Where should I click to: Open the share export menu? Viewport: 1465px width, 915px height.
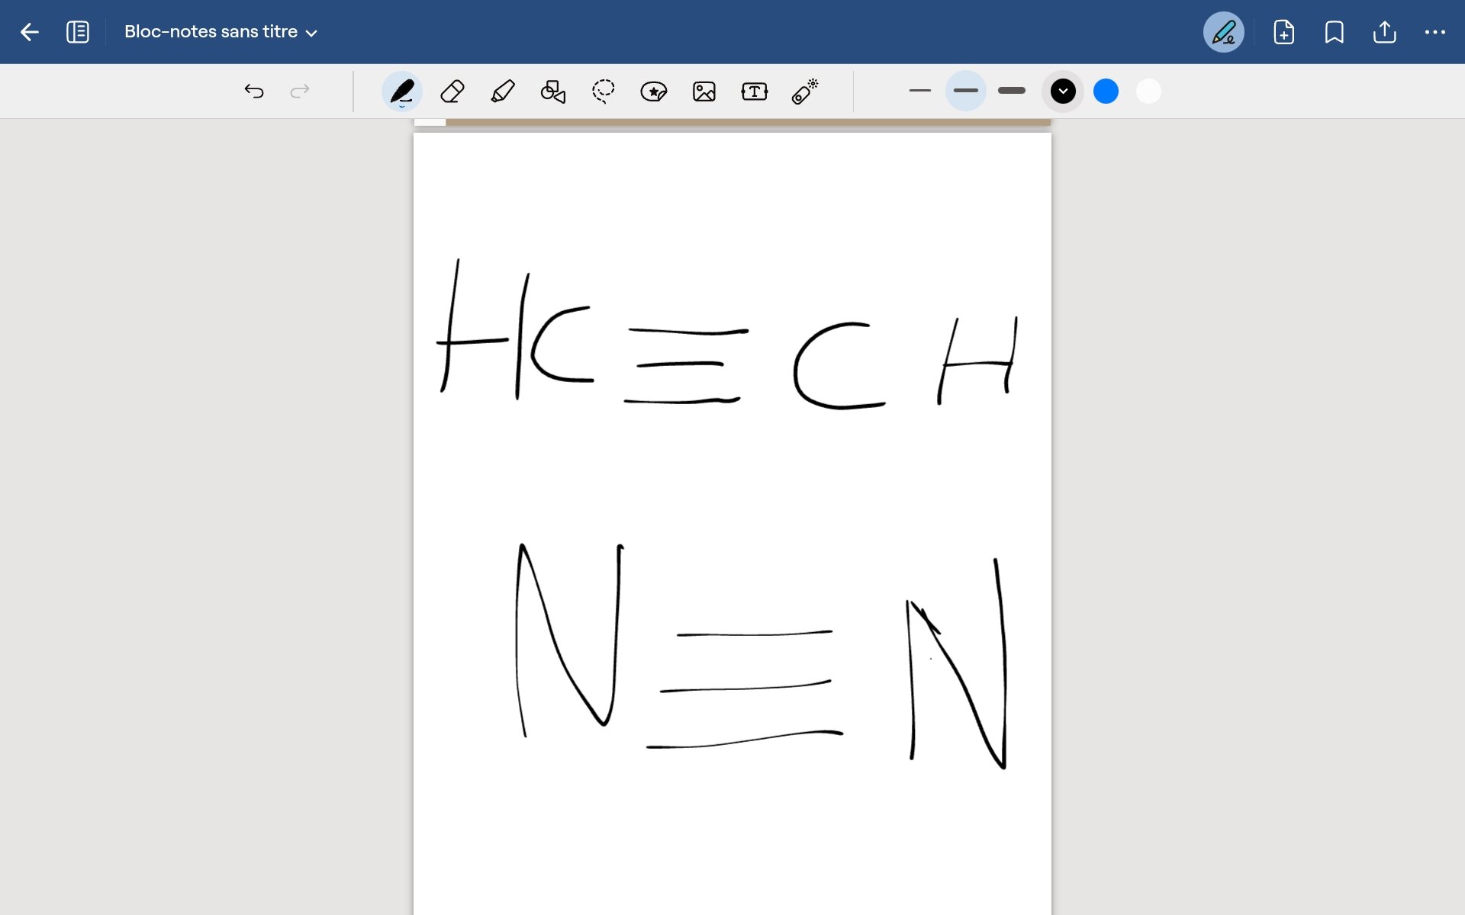tap(1384, 32)
